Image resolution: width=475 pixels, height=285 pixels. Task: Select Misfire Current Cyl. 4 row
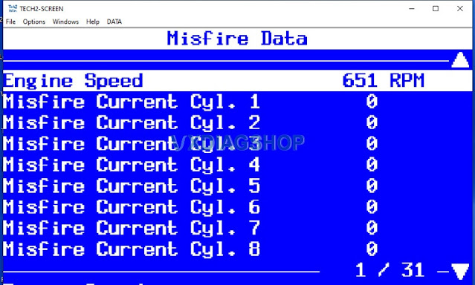[x=238, y=165]
